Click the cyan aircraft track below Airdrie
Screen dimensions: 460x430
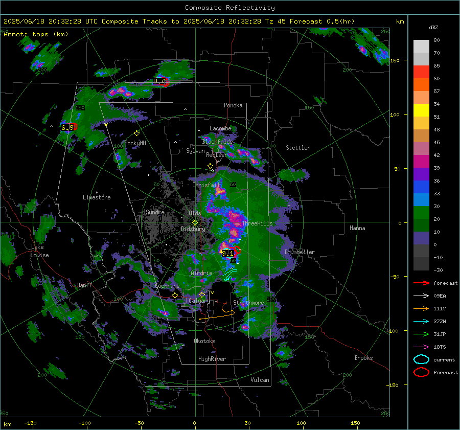pyautogui.click(x=229, y=276)
